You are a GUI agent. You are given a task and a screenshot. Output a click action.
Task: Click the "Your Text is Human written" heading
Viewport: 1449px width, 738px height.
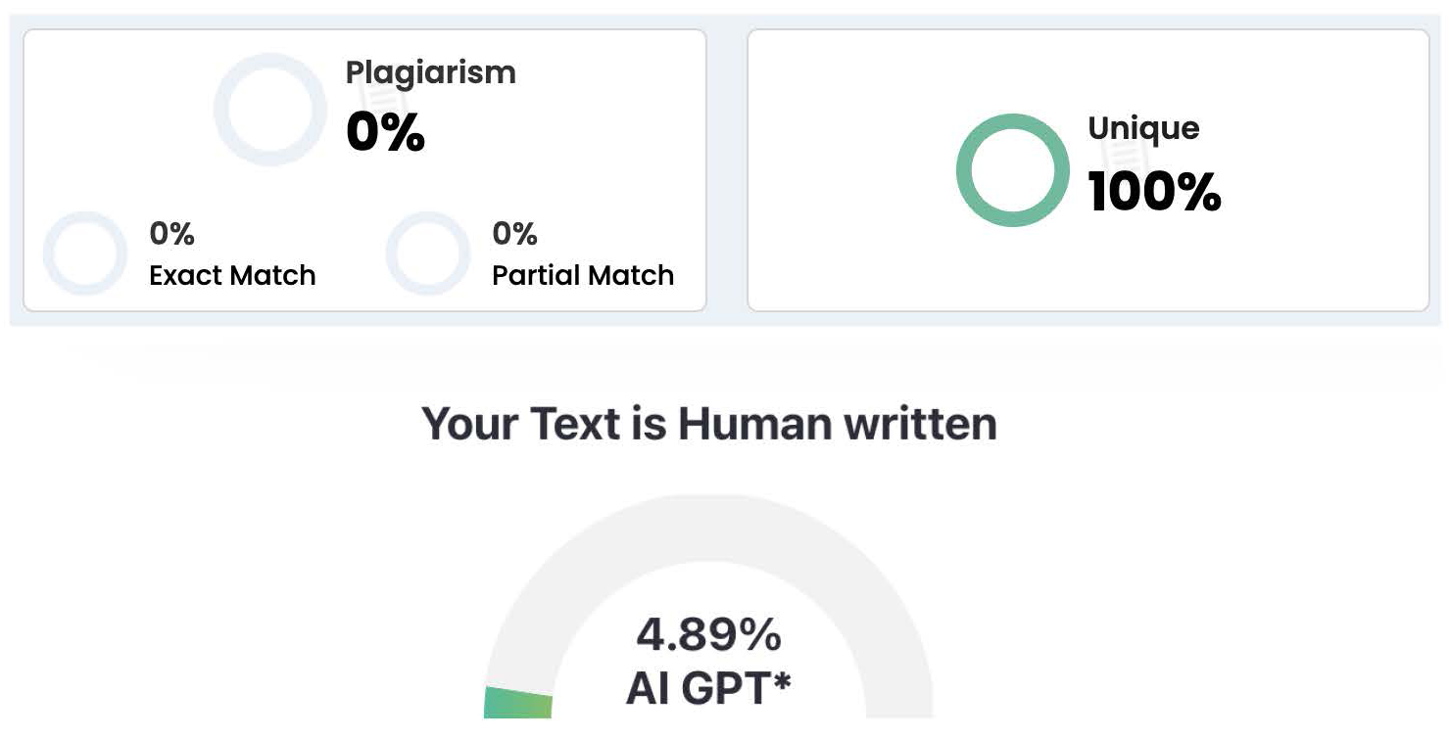coord(709,424)
